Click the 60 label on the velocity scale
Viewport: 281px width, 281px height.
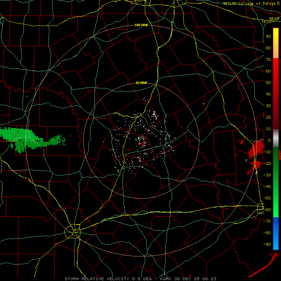pyautogui.click(x=268, y=71)
